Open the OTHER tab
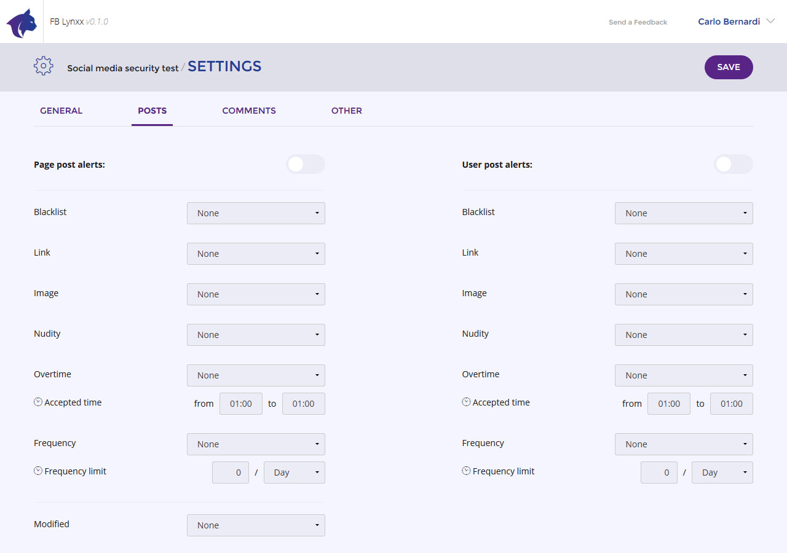Image resolution: width=787 pixels, height=553 pixels. (347, 111)
